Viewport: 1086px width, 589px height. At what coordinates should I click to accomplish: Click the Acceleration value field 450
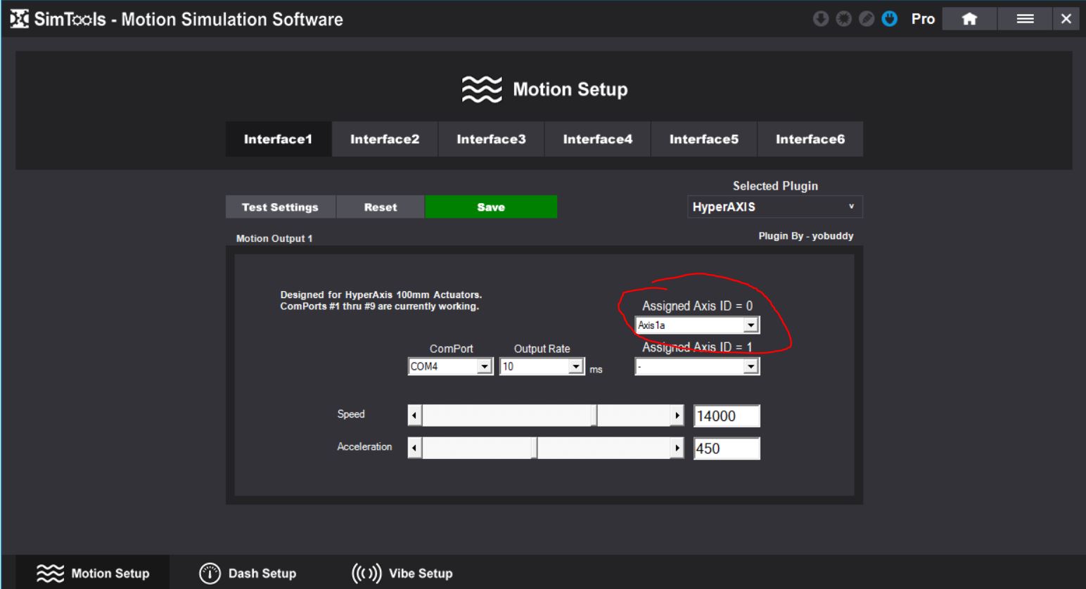pos(727,448)
